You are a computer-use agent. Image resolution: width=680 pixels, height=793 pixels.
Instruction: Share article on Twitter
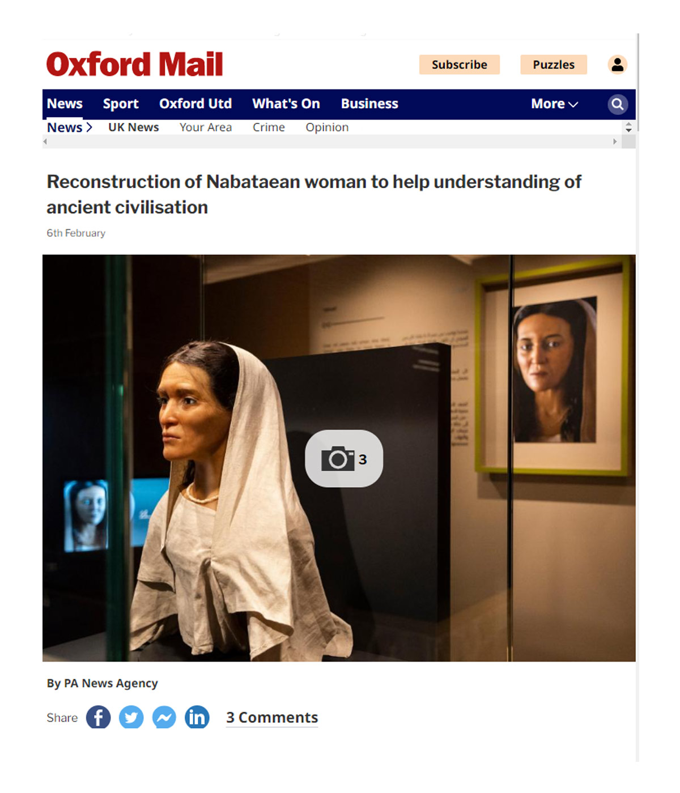[x=131, y=718]
